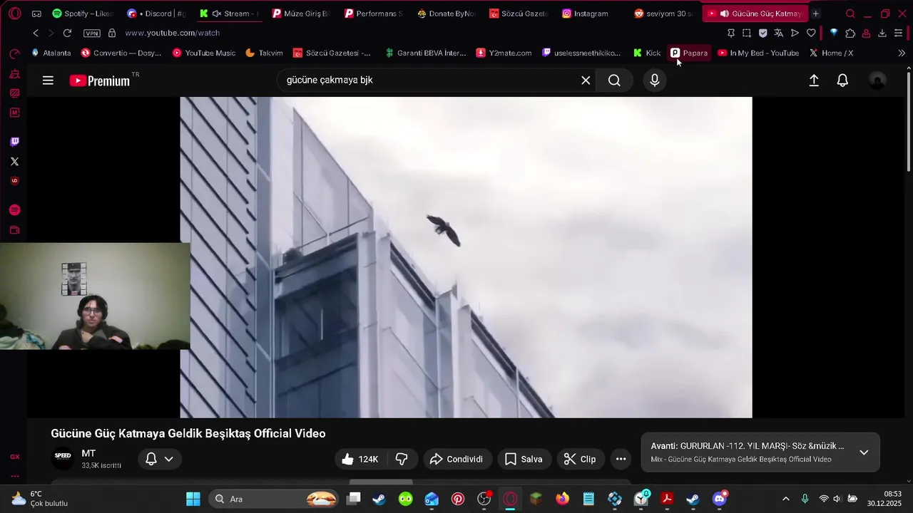Toggle the Opera VPN badge
913x513 pixels.
click(92, 33)
